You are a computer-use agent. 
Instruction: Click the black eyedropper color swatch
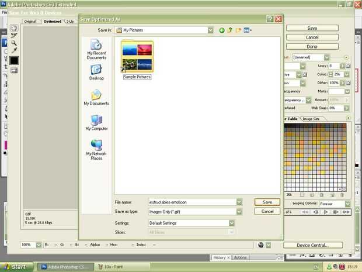tap(14, 60)
